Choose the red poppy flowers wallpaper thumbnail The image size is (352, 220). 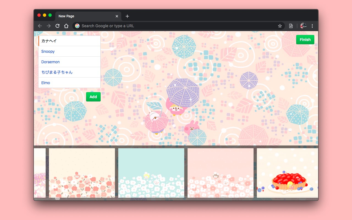(x=82, y=173)
